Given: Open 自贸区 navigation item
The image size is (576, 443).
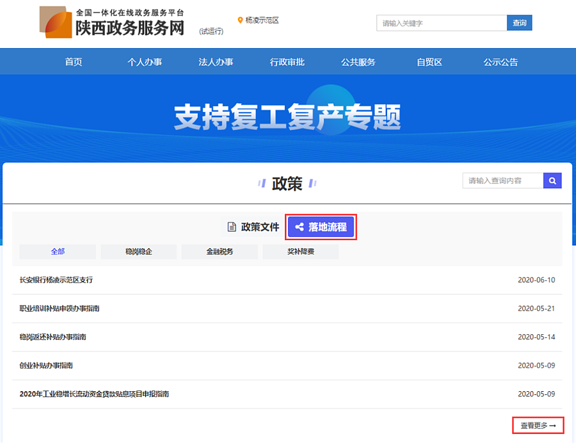Looking at the screenshot, I should pyautogui.click(x=429, y=62).
